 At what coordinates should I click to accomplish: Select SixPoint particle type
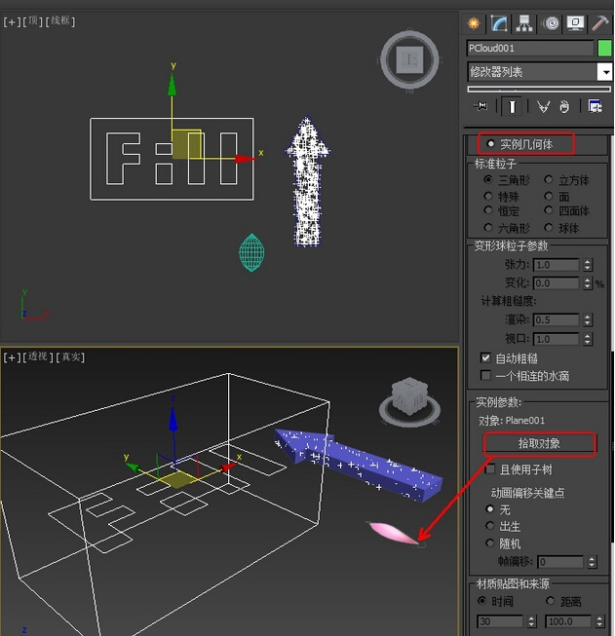tap(488, 228)
